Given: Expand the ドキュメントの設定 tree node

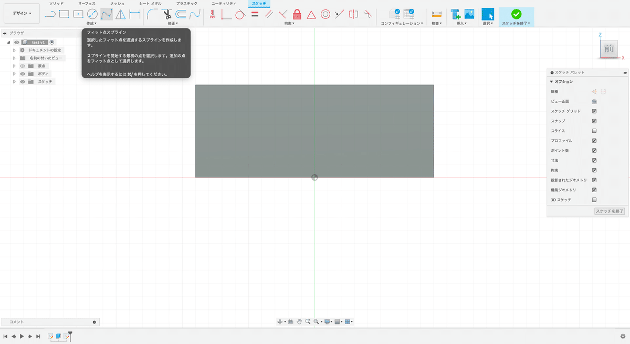Looking at the screenshot, I should pos(15,50).
